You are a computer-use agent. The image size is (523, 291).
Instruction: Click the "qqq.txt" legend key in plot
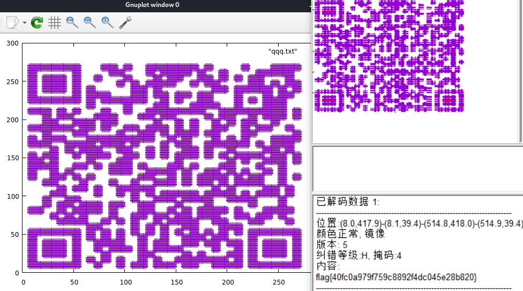[282, 51]
